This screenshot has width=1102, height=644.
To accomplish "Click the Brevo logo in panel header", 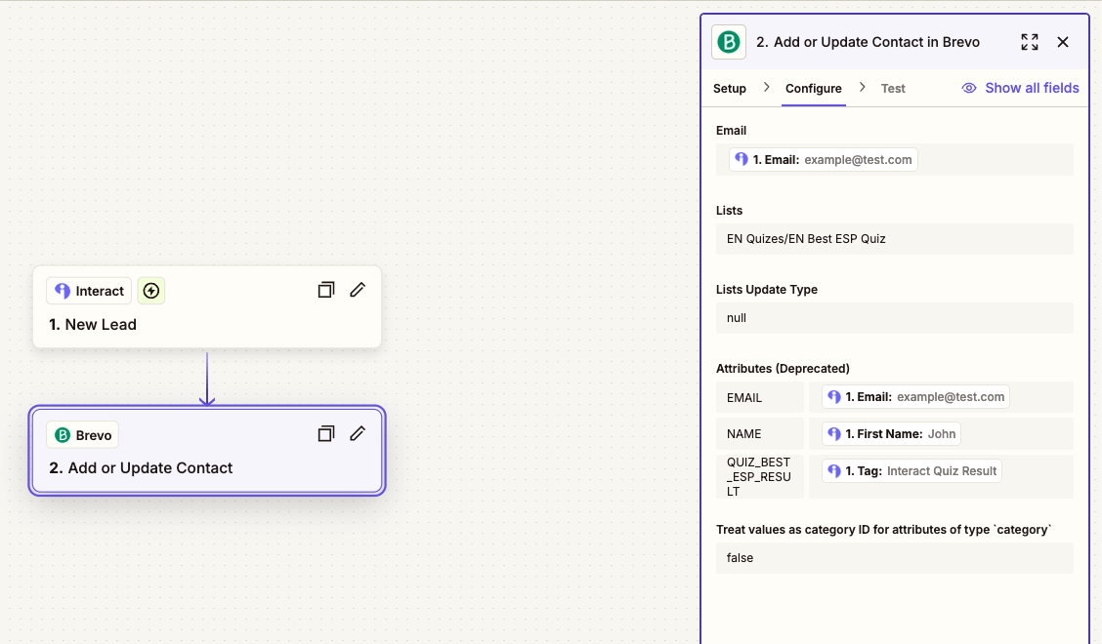I will click(x=729, y=42).
